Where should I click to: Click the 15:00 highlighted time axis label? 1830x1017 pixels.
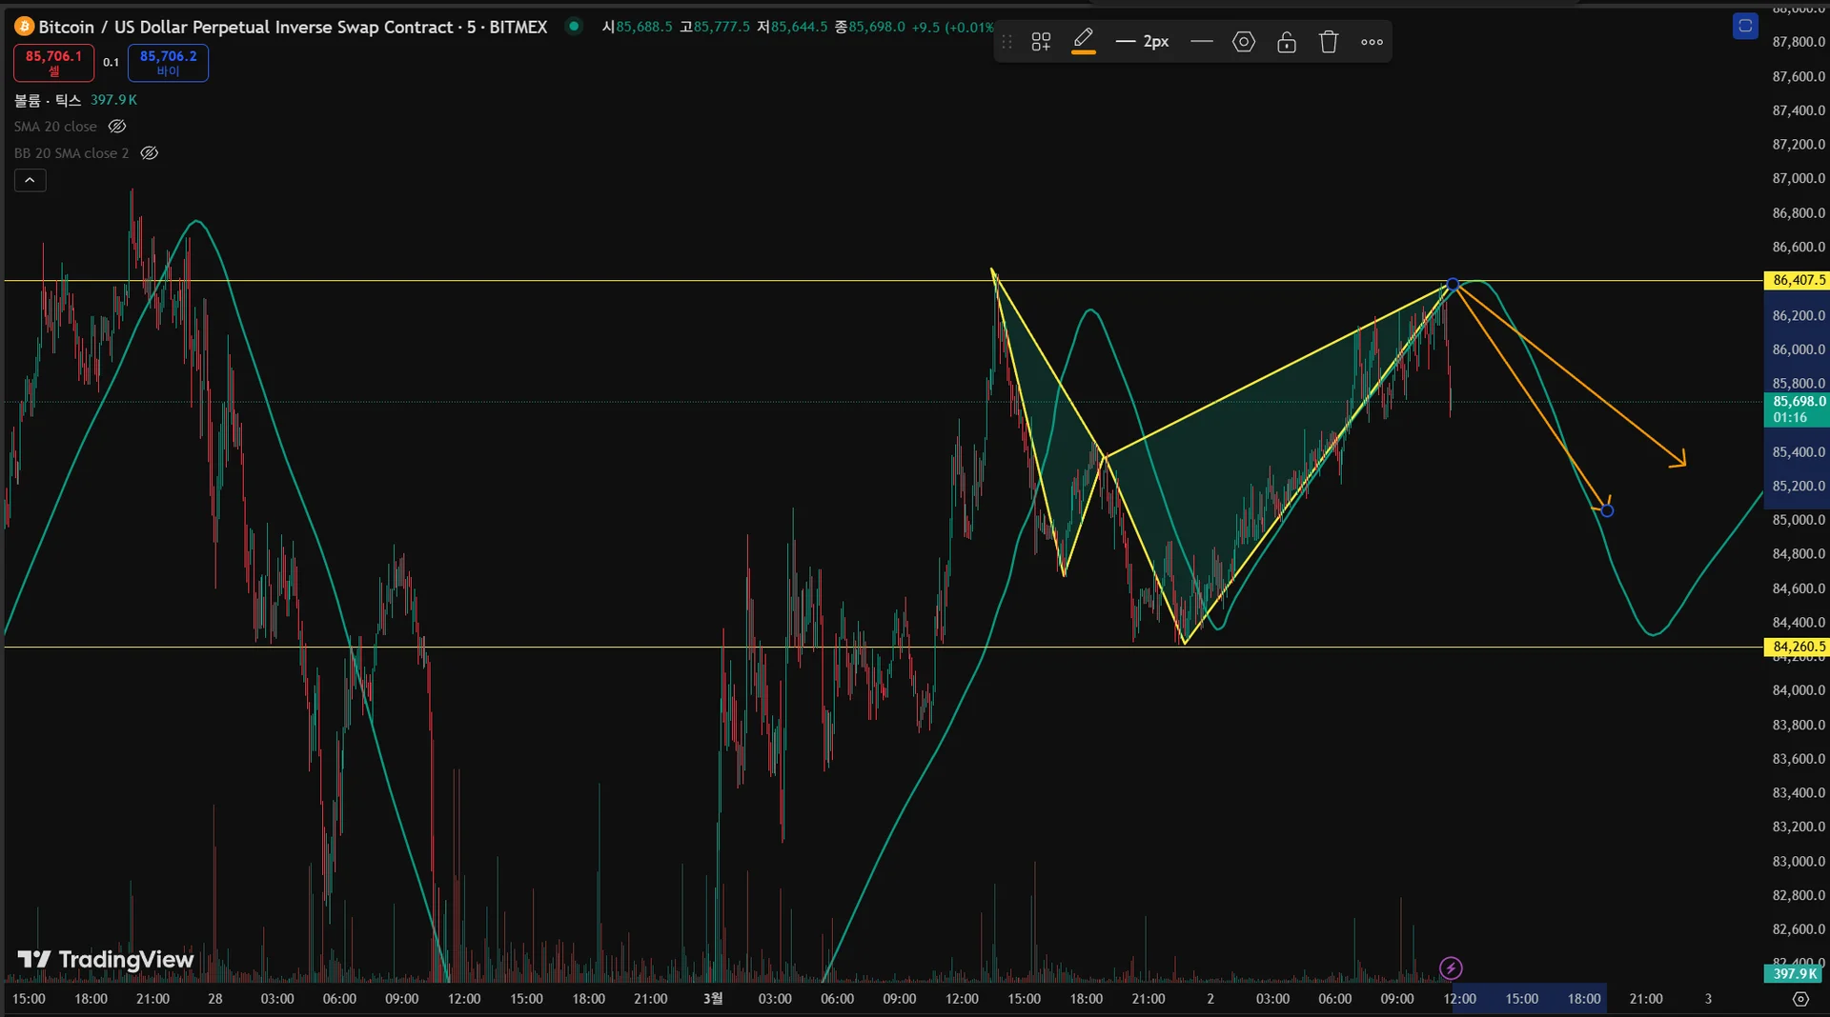point(1521,999)
